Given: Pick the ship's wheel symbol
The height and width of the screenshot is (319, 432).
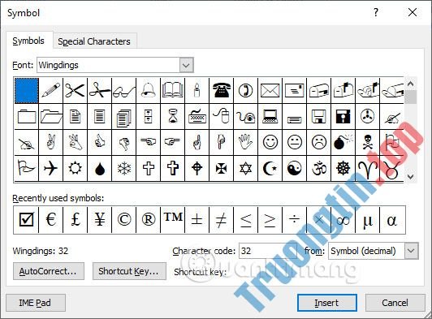Looking at the screenshot, I should (x=343, y=168).
